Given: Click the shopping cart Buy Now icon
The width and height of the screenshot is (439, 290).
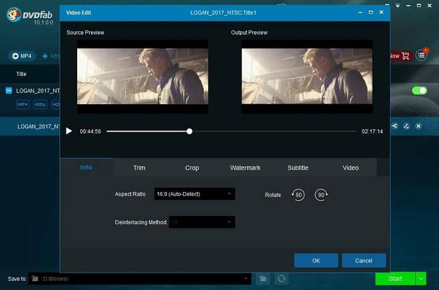Looking at the screenshot, I should click(406, 56).
